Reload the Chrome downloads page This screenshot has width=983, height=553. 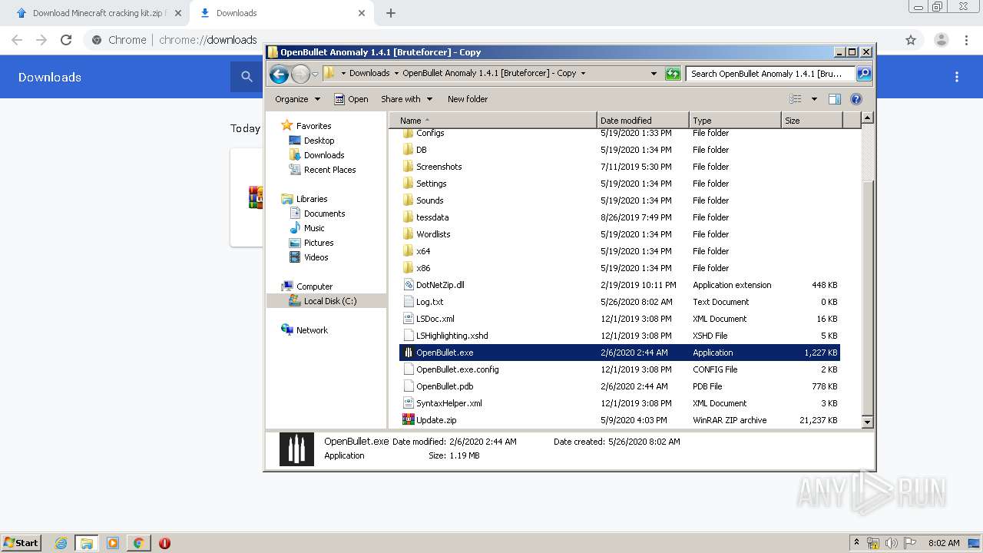click(66, 40)
